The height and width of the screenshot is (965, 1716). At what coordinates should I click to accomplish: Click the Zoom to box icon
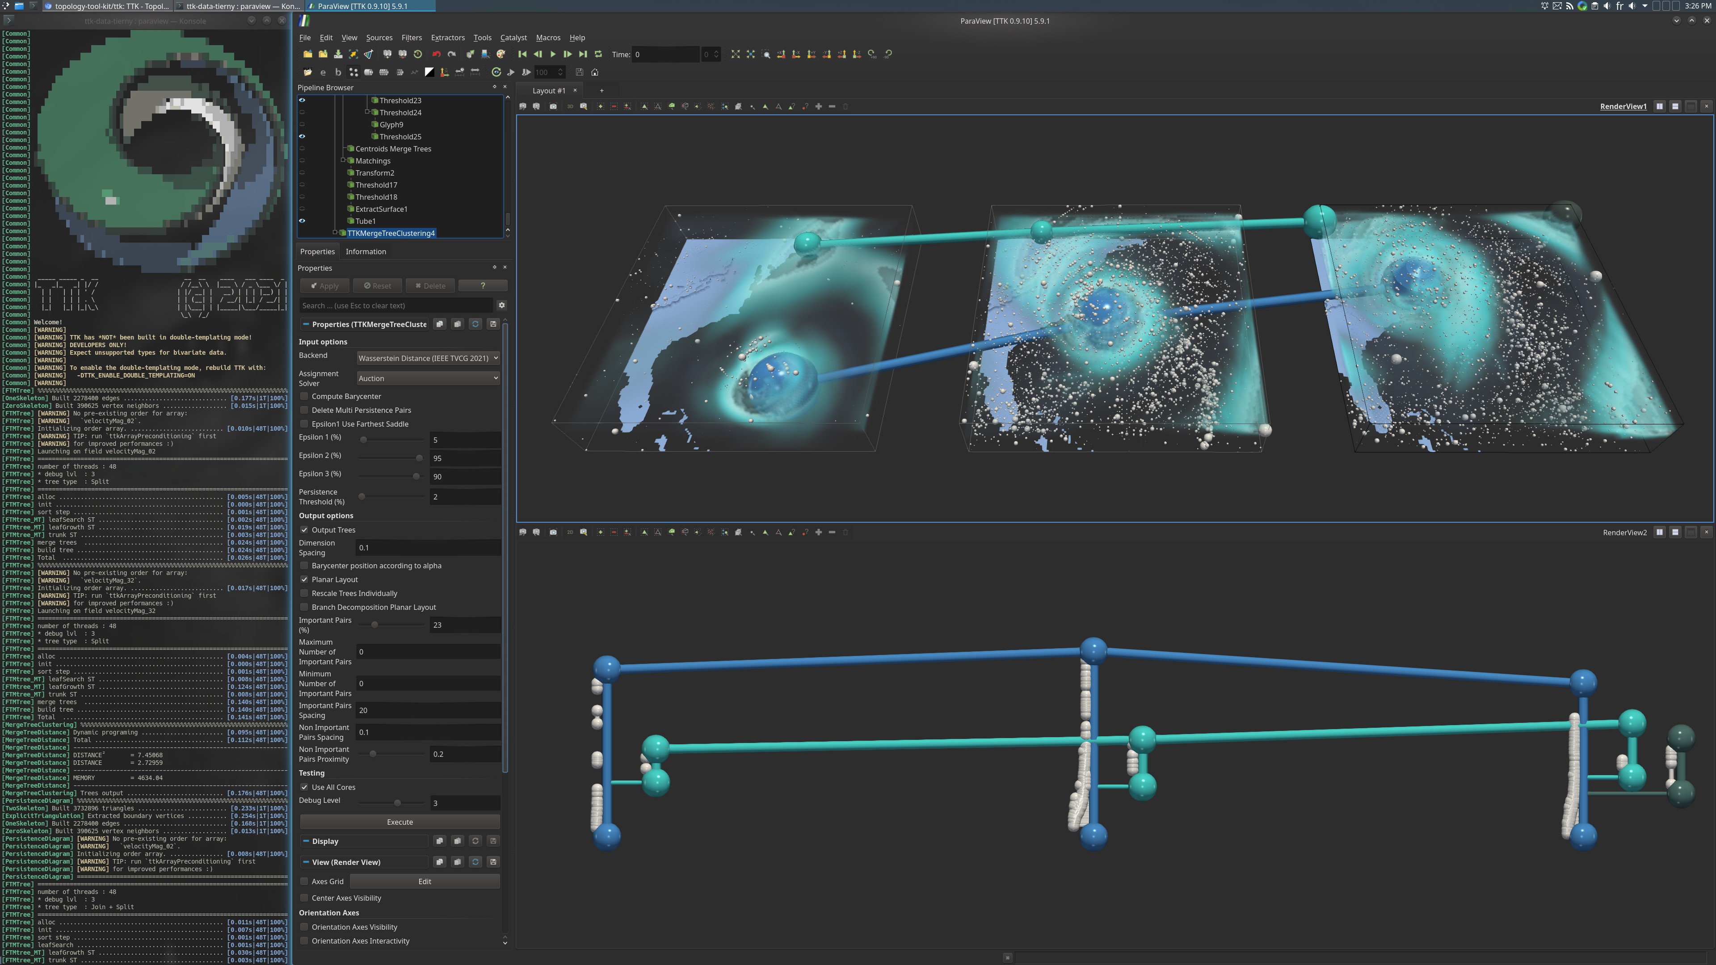pyautogui.click(x=766, y=55)
